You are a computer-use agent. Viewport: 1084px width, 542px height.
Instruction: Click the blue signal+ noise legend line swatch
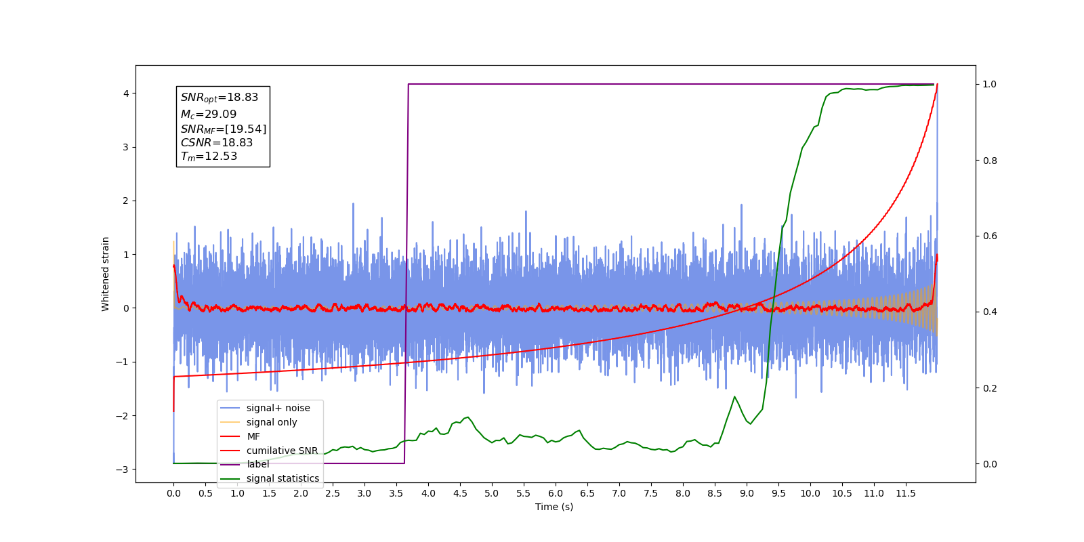click(230, 408)
